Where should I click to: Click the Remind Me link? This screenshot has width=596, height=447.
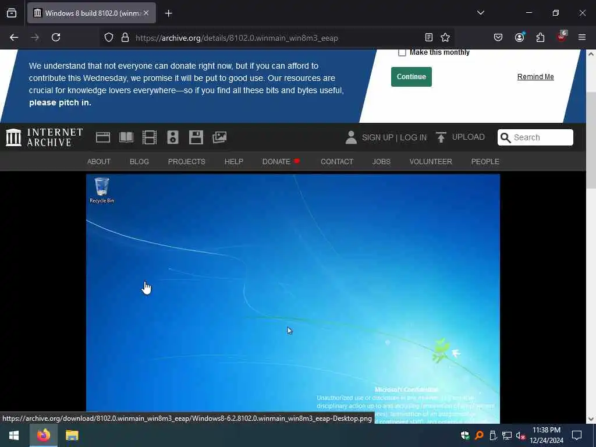pyautogui.click(x=535, y=77)
